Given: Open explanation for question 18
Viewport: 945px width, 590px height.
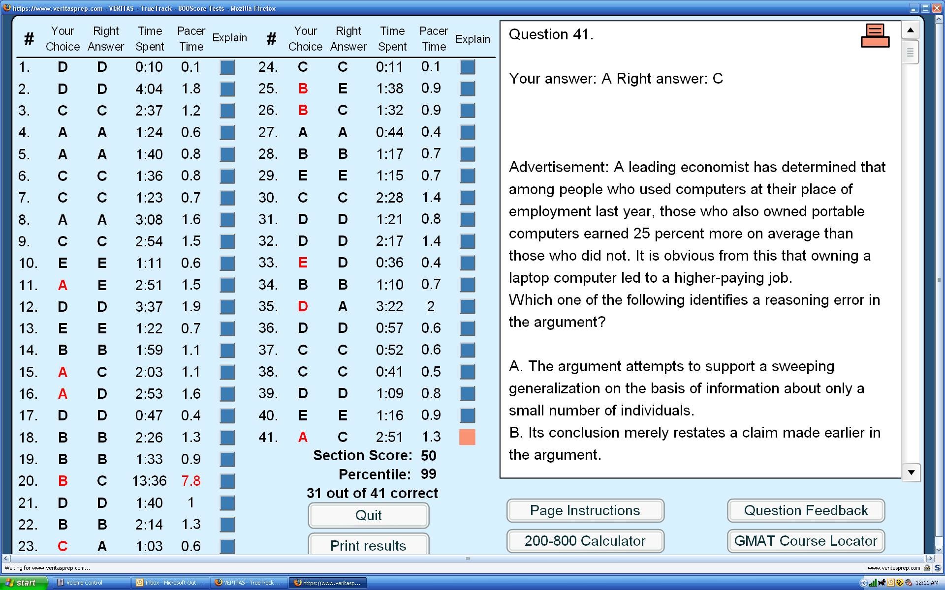Looking at the screenshot, I should point(227,438).
